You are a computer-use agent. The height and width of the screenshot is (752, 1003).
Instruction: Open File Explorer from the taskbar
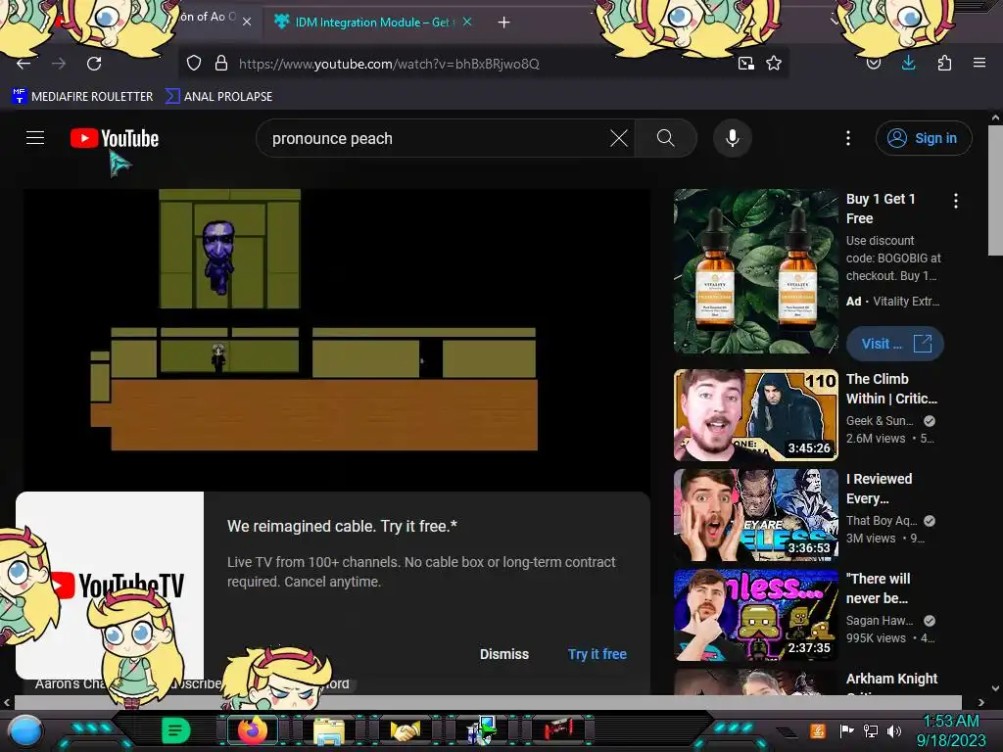tap(329, 730)
